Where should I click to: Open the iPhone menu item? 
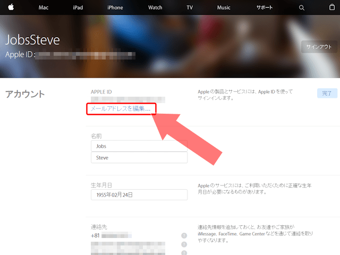point(115,7)
